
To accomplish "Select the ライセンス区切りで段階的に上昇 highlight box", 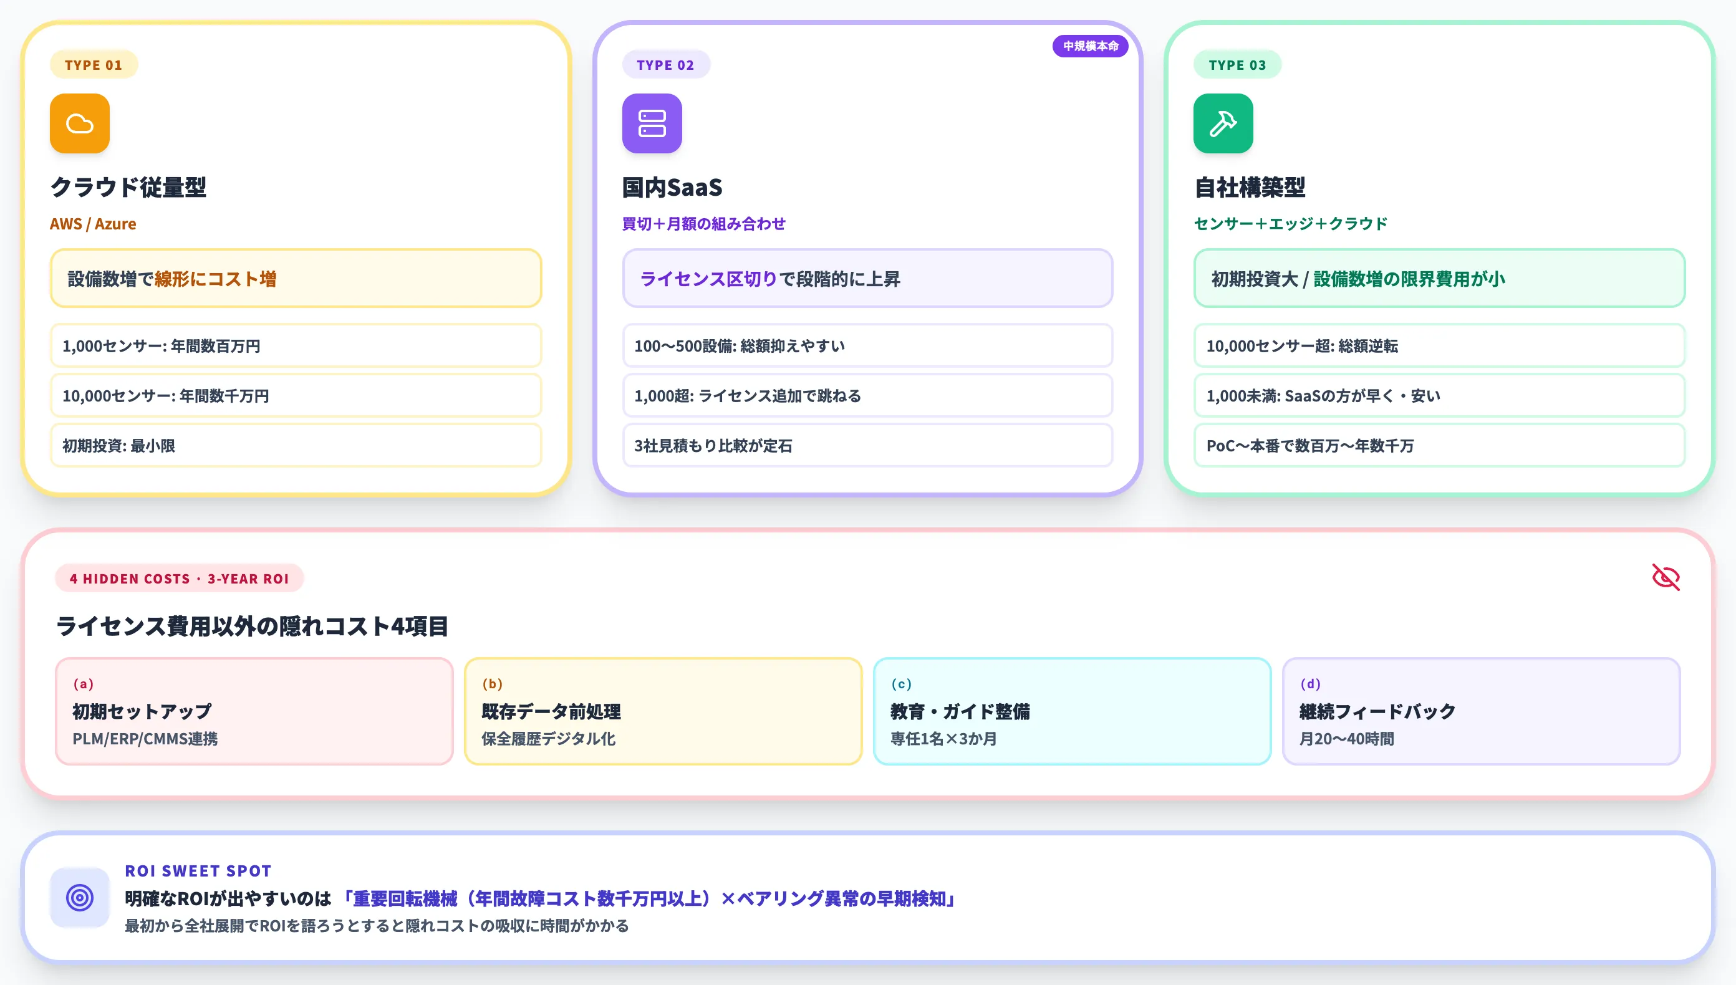I will (868, 278).
